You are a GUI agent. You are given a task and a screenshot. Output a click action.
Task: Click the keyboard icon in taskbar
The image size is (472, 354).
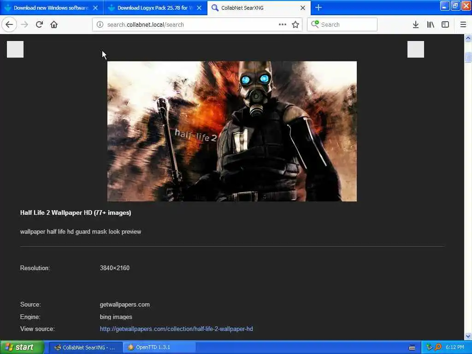pyautogui.click(x=412, y=348)
